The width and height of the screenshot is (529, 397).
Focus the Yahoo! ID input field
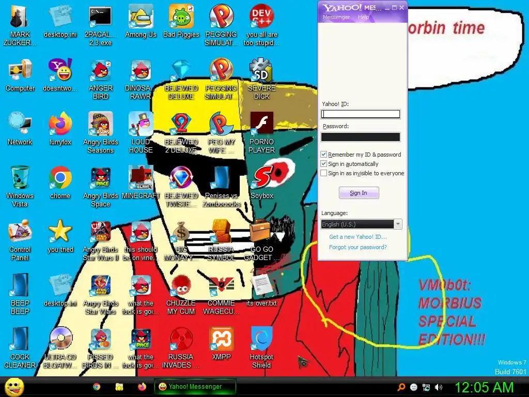[360, 114]
